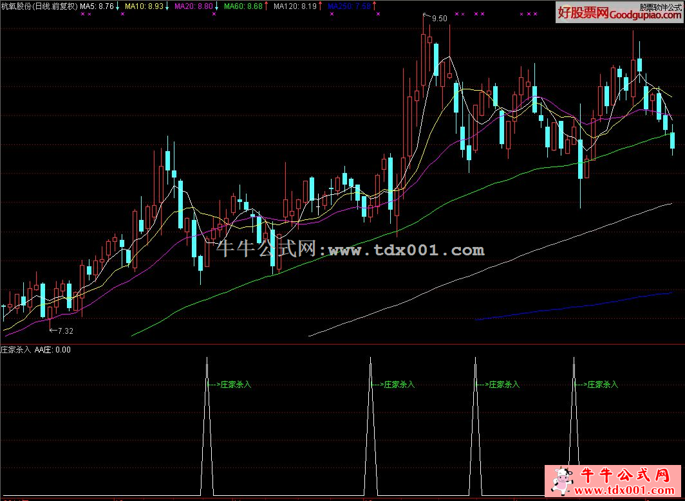Select the MA10: 8.93 indicator label
The height and width of the screenshot is (501, 685).
coord(144,6)
